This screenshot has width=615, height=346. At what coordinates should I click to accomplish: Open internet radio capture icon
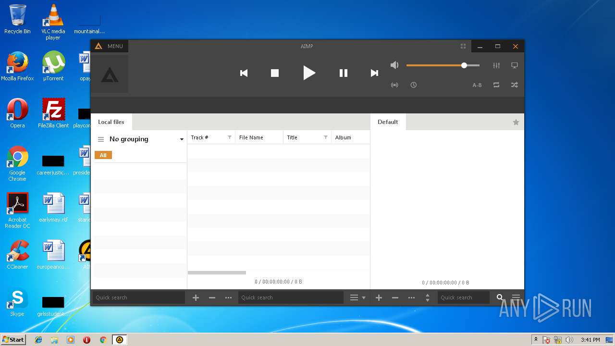click(394, 85)
